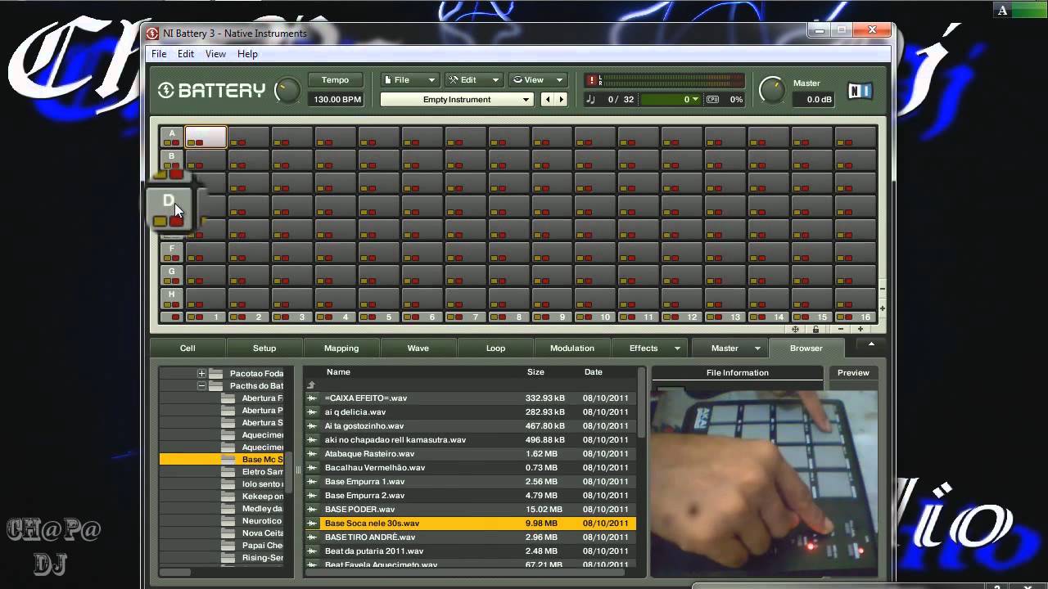Click the waveform icon beside BASE PODER.wav
Viewport: 1048px width, 589px height.
click(x=312, y=510)
